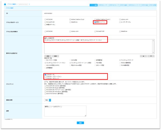Click the blue 更新 button
This screenshot has height=130, width=161.
[80, 123]
